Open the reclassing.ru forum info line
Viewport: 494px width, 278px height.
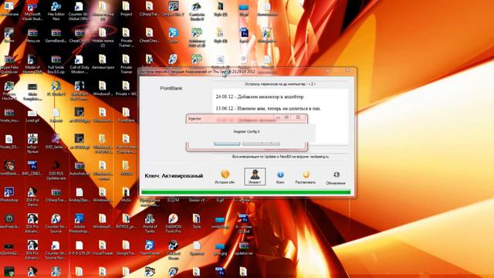(x=280, y=156)
